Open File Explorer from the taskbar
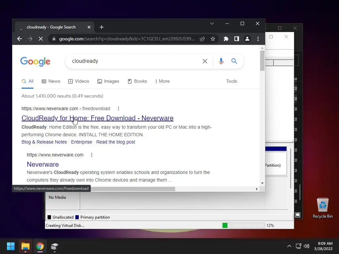This screenshot has height=254, width=339. pyautogui.click(x=25, y=246)
